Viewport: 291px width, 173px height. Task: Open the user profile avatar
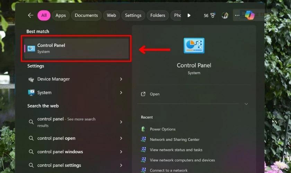(225, 16)
